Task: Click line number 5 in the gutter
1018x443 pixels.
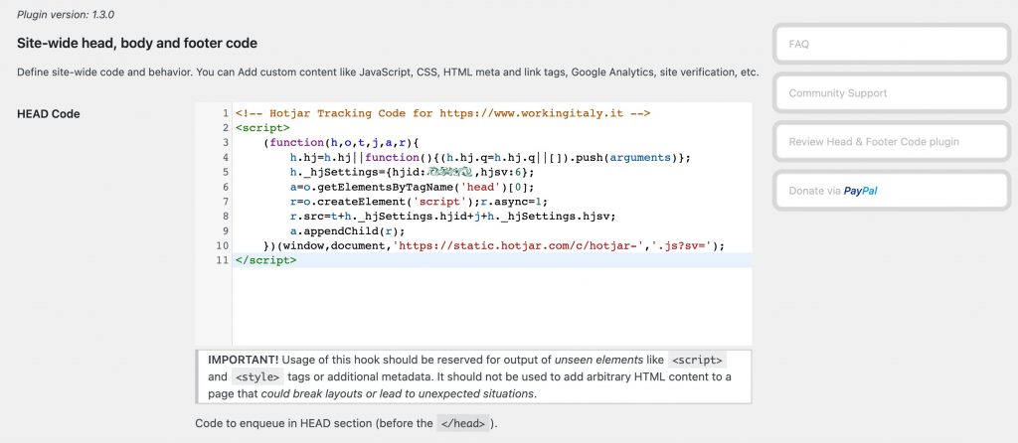Action: point(226,173)
